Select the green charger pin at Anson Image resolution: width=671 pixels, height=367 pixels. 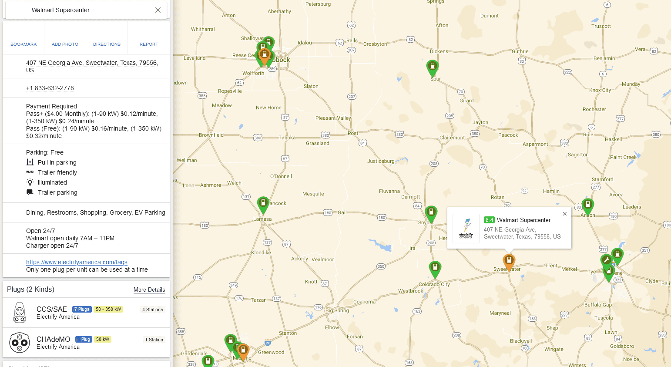(588, 205)
